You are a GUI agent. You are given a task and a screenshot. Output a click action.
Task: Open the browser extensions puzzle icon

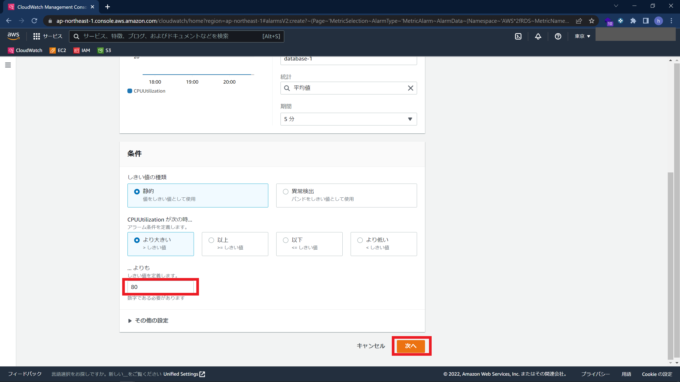633,21
